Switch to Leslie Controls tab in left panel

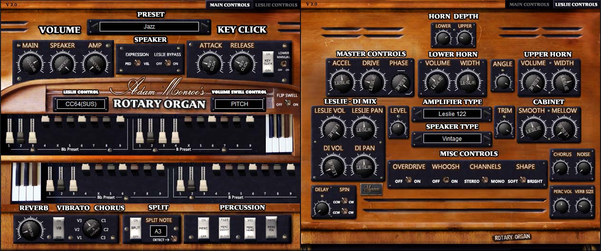tap(276, 5)
